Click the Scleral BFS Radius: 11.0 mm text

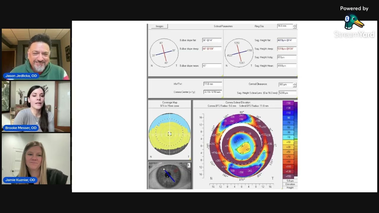coord(254,106)
